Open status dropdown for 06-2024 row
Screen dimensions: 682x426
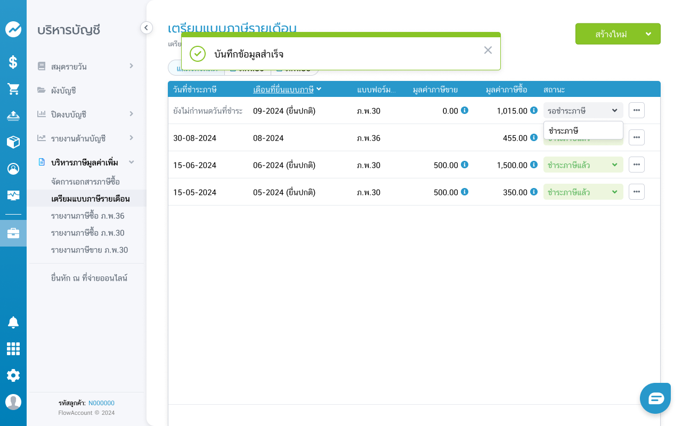[583, 165]
